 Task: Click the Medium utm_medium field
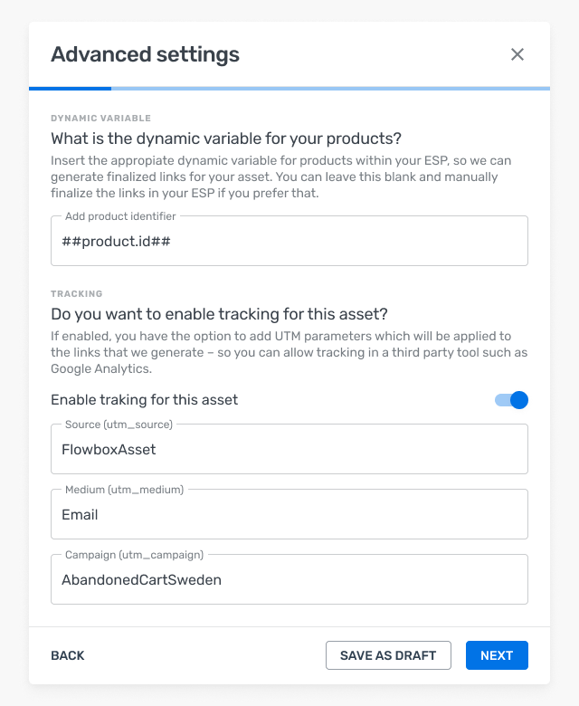(x=289, y=514)
